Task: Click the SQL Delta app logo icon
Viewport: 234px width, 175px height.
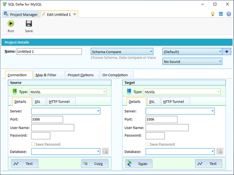Action: coord(5,4)
